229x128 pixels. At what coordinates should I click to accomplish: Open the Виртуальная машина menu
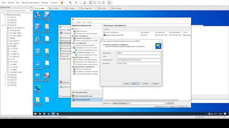coord(30,2)
